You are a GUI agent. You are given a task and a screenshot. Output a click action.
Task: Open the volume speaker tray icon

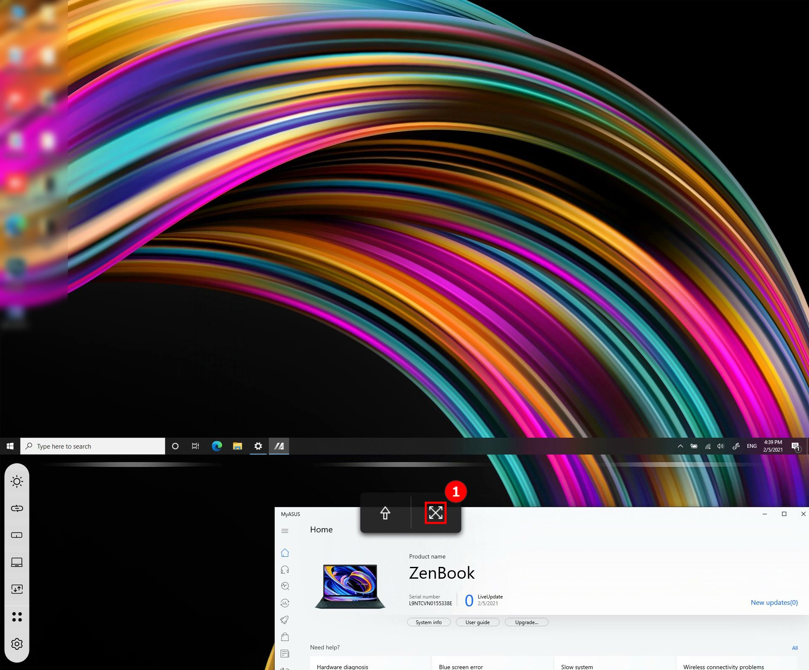(x=721, y=446)
